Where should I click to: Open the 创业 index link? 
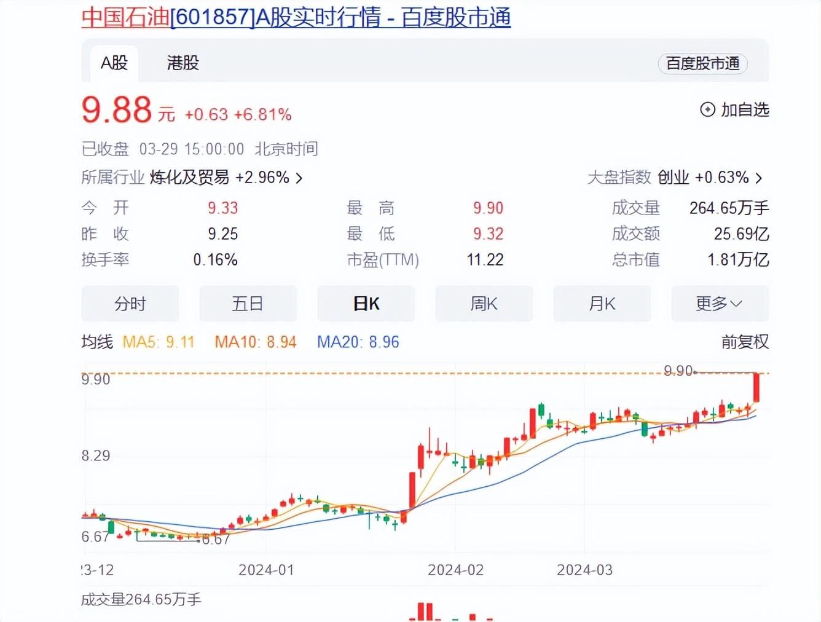click(674, 178)
